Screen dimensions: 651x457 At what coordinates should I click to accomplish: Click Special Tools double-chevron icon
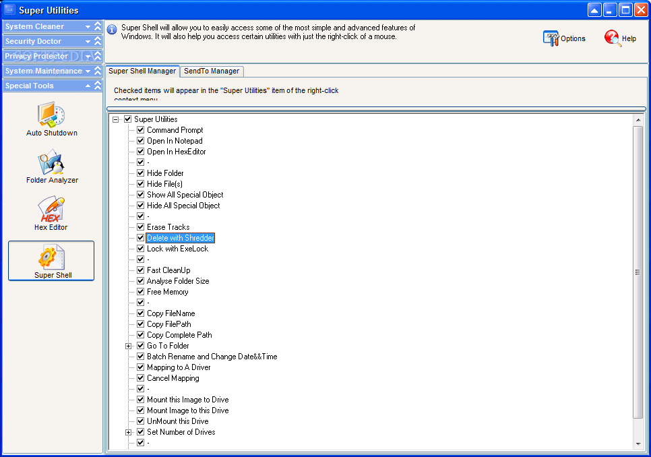pyautogui.click(x=98, y=86)
